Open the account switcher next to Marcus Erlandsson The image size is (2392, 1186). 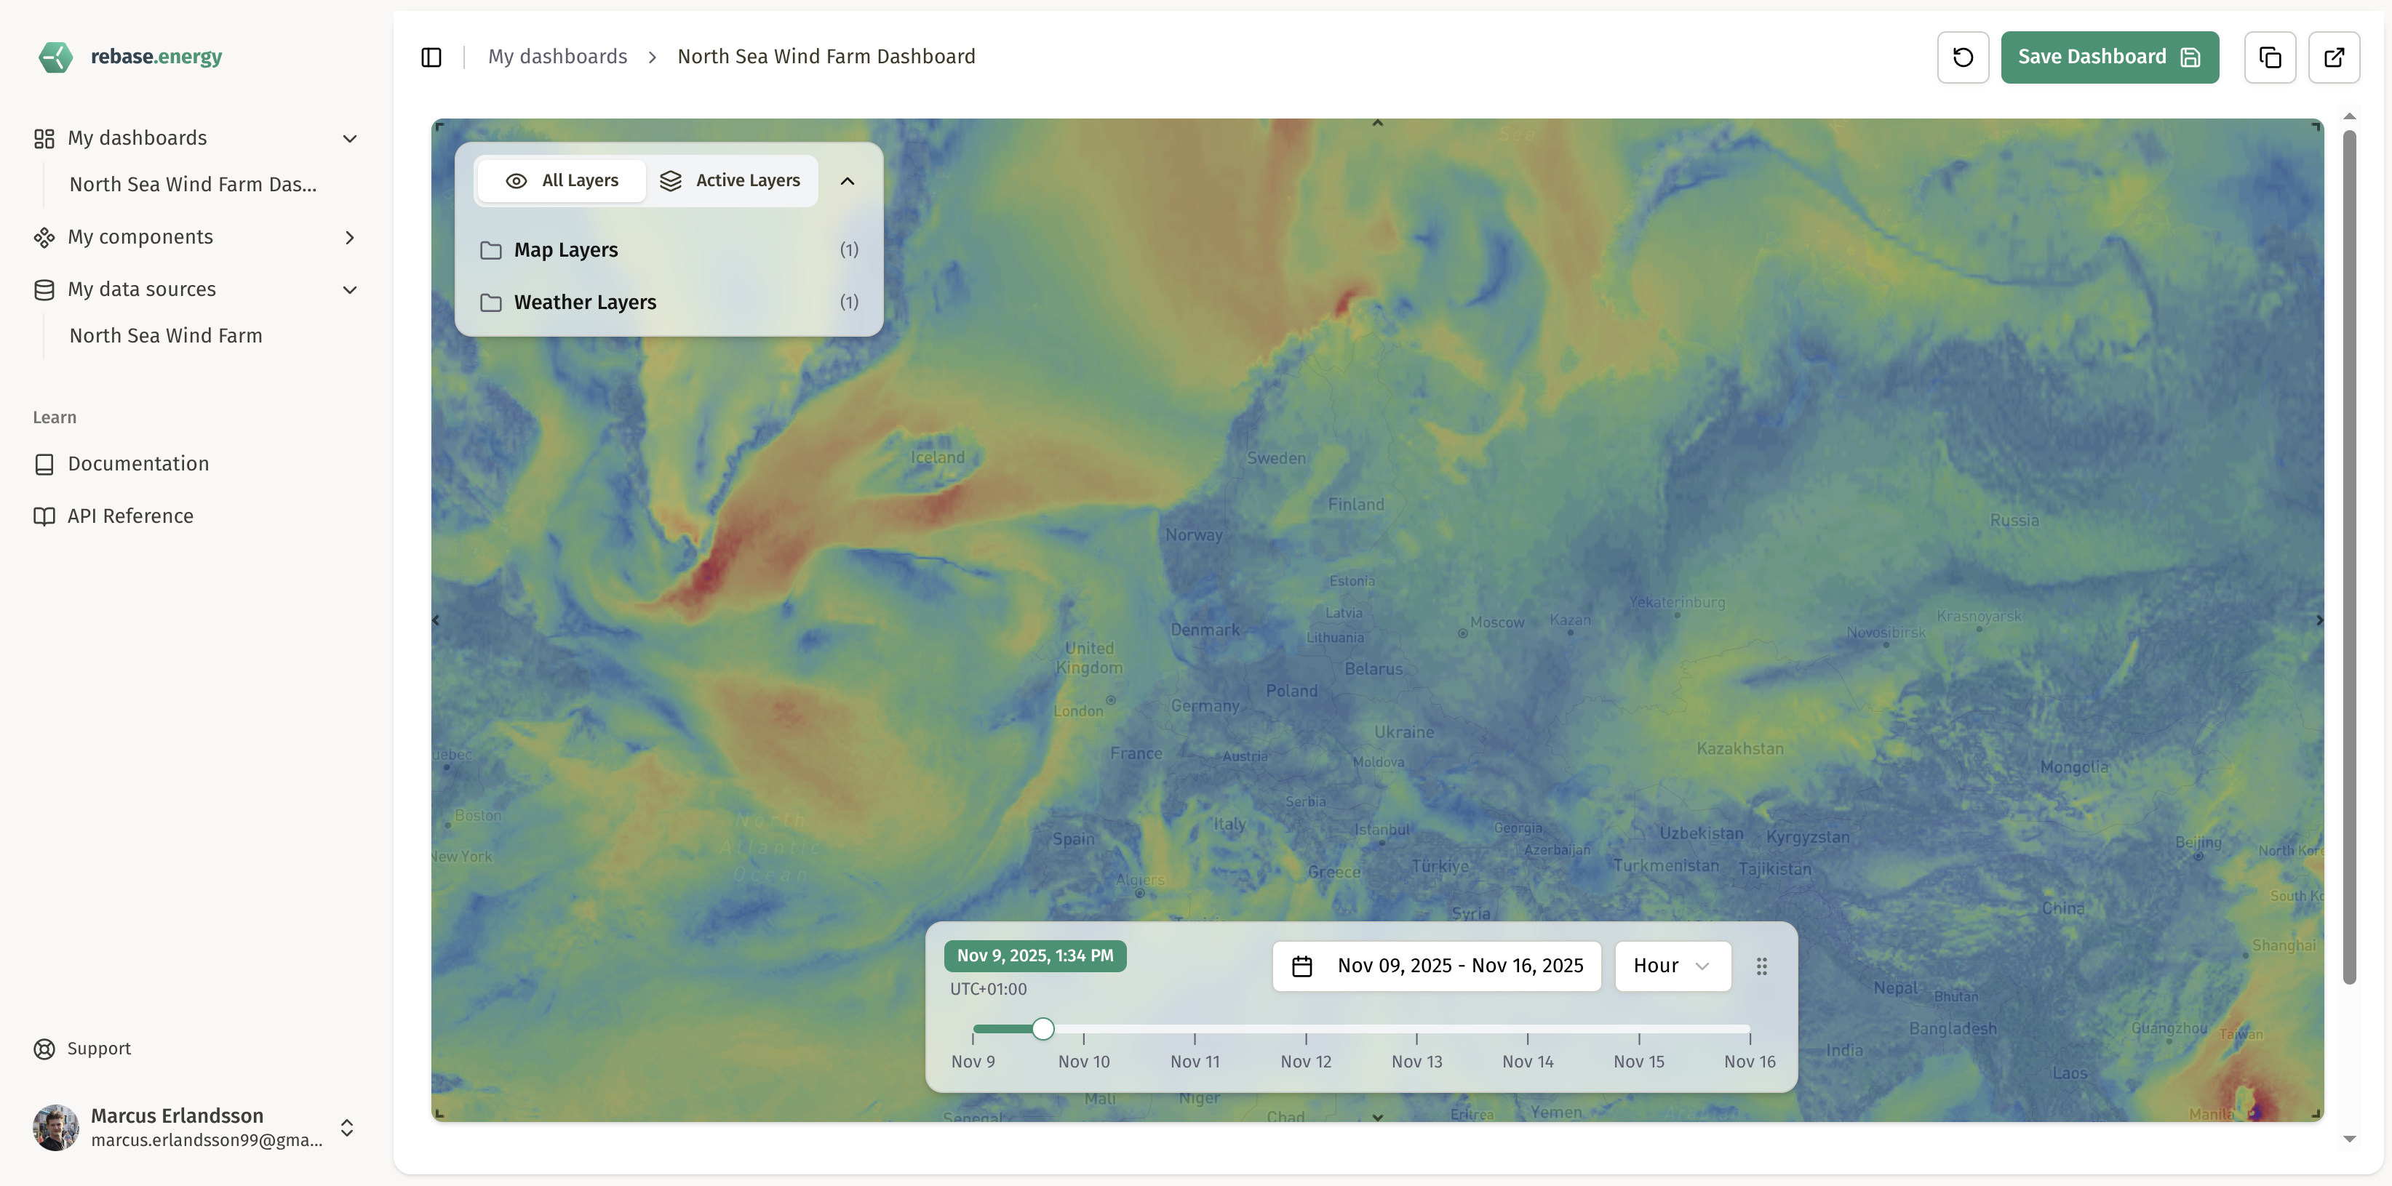pos(346,1128)
